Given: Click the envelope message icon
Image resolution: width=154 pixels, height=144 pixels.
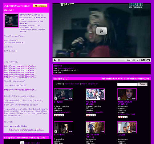Looking at the screenshot, I should [x=22, y=142].
